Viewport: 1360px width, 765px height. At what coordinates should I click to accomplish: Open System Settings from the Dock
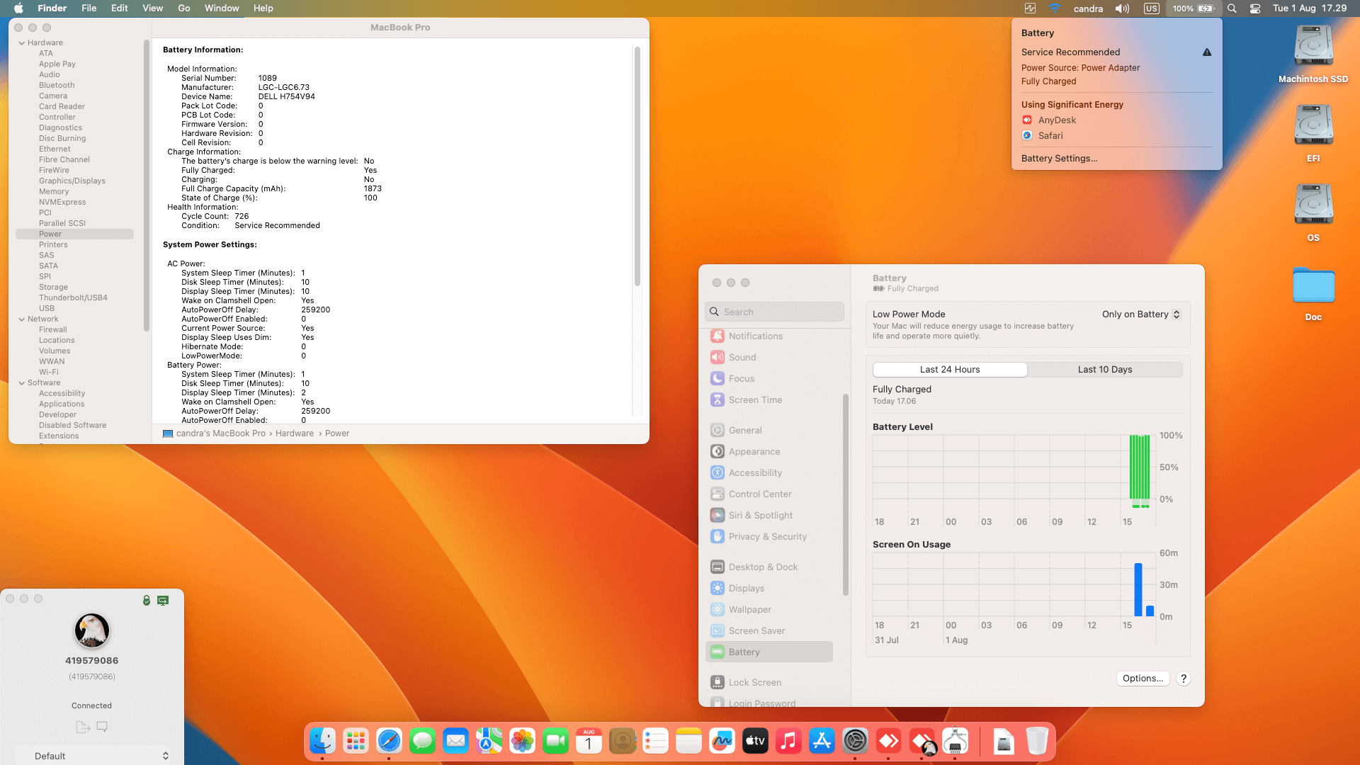(855, 742)
